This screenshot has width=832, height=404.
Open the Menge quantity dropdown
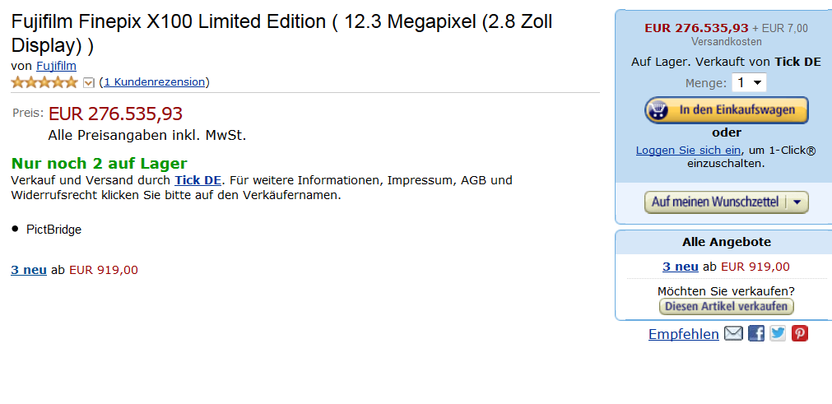click(750, 83)
